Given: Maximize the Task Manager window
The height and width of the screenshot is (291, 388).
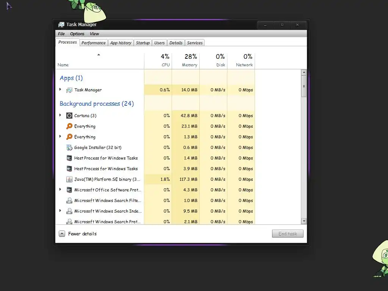Looking at the screenshot, I should 282,25.
